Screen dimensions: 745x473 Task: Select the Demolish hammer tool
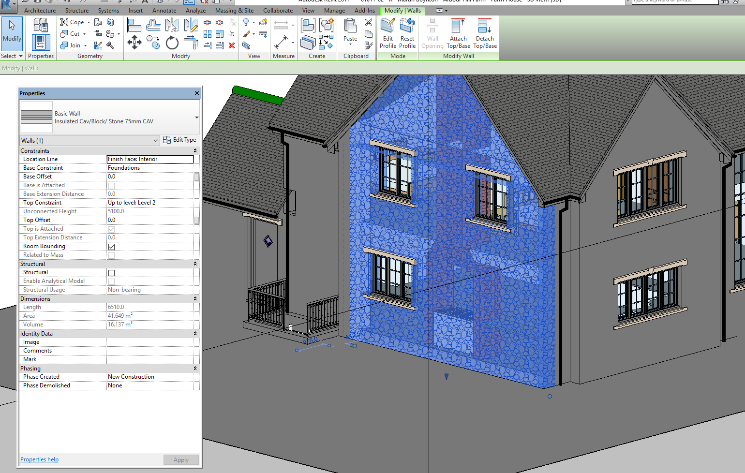[x=110, y=45]
